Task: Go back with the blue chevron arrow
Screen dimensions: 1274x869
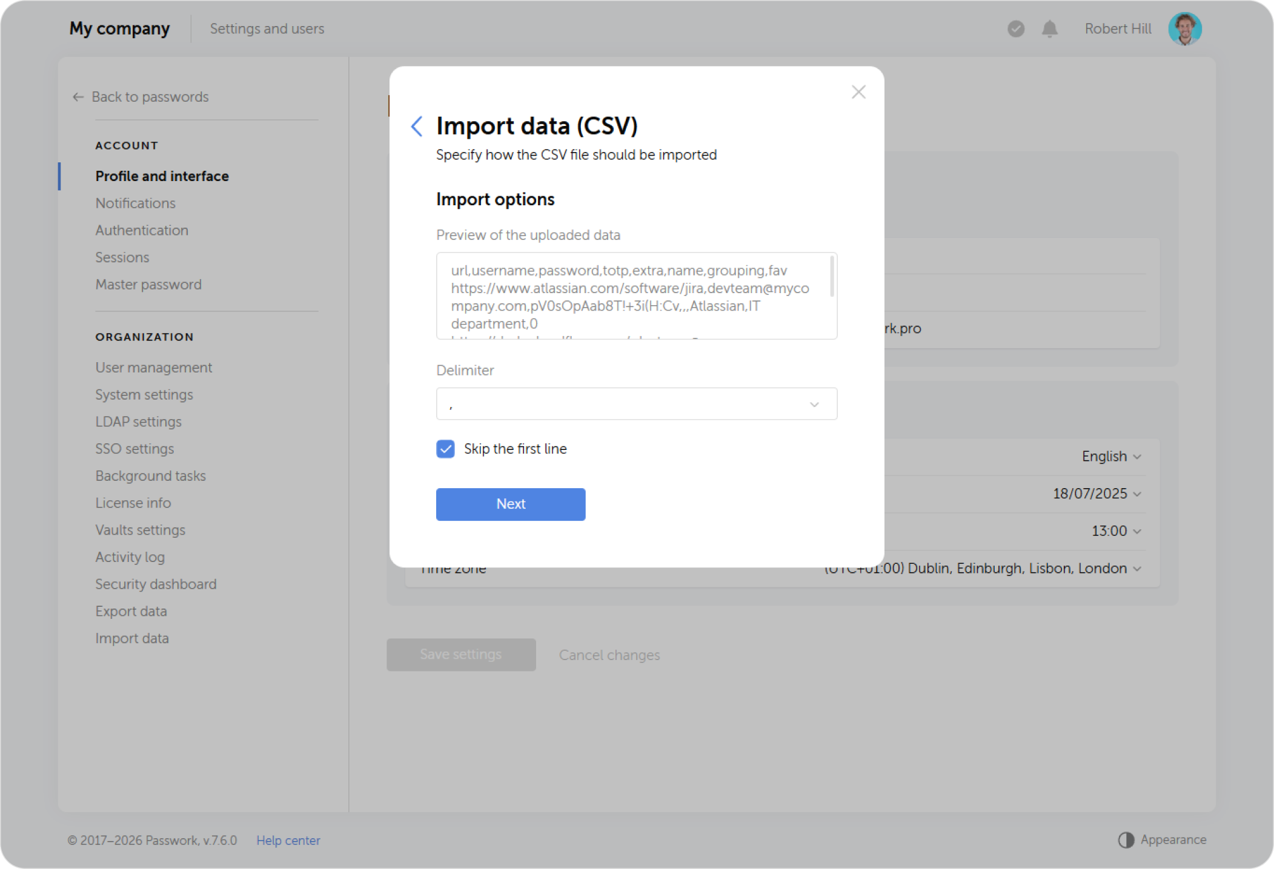Action: [x=417, y=126]
